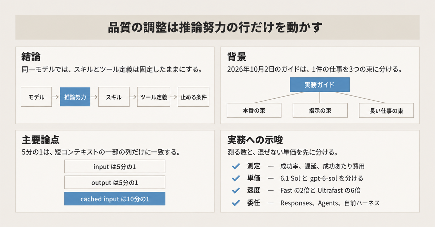Image resolution: width=435 pixels, height=227 pixels.
Task: Select the 長い仕事の束 node
Action: coord(386,110)
